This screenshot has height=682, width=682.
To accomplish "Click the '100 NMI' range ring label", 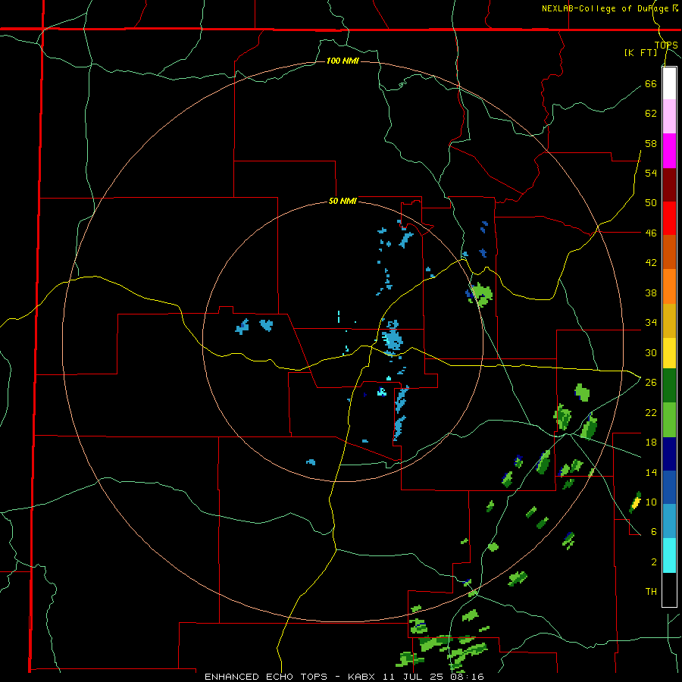I will [x=343, y=61].
